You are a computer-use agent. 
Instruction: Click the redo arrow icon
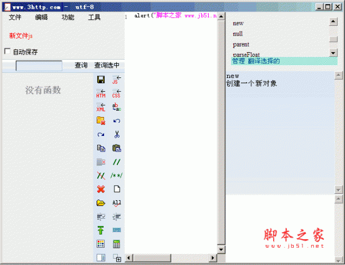point(101,134)
